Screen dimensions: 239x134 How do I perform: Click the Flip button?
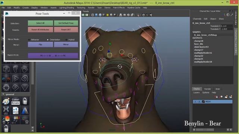40,45
